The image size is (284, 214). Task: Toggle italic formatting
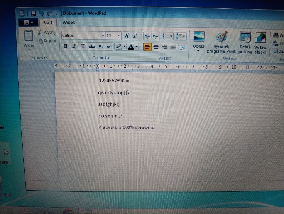[x=74, y=46]
